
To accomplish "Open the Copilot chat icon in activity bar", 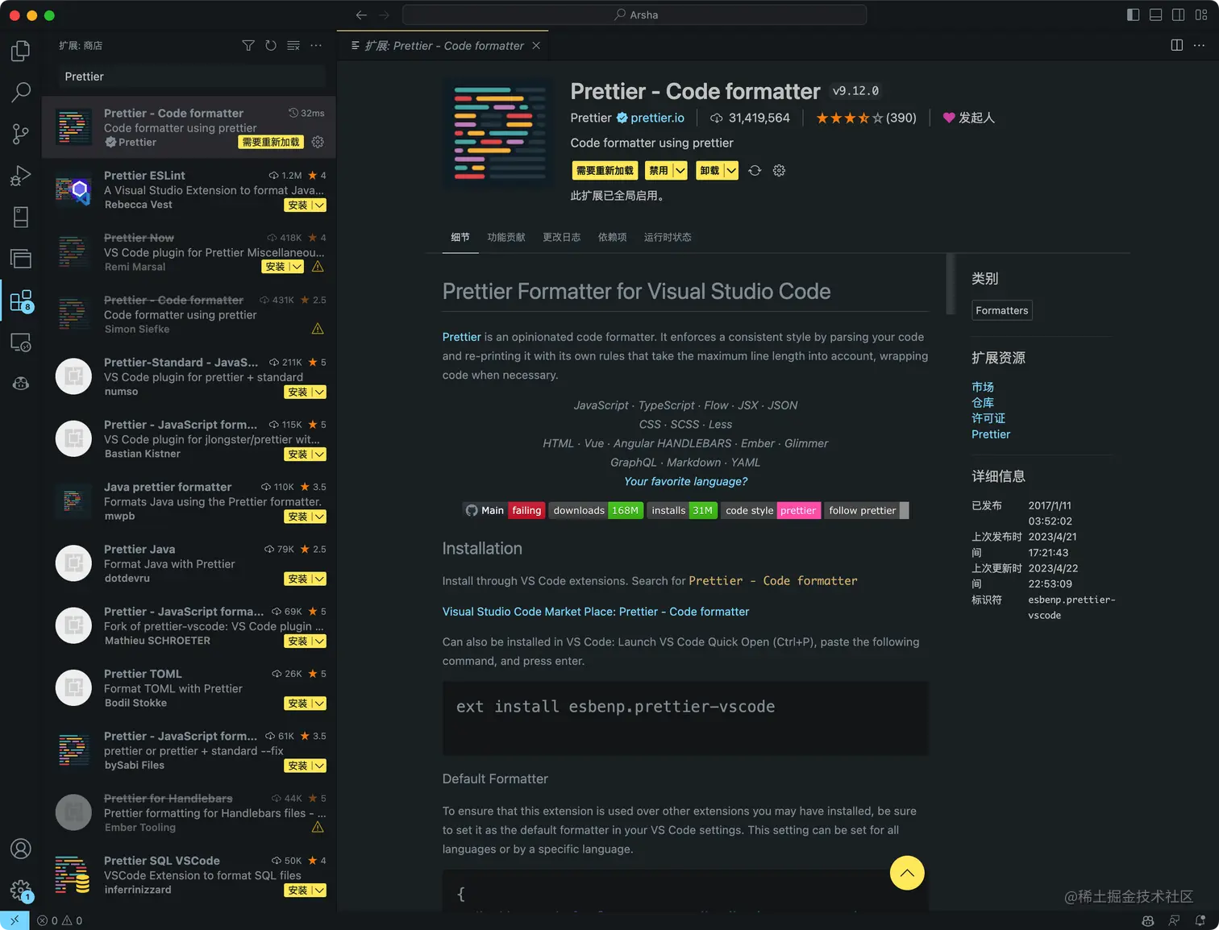I will [x=21, y=384].
